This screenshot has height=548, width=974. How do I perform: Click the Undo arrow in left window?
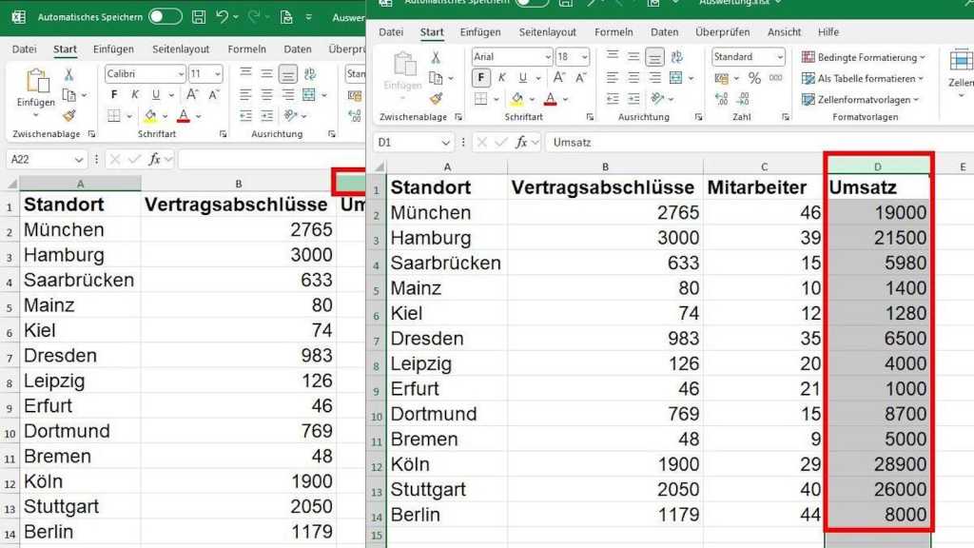point(223,17)
